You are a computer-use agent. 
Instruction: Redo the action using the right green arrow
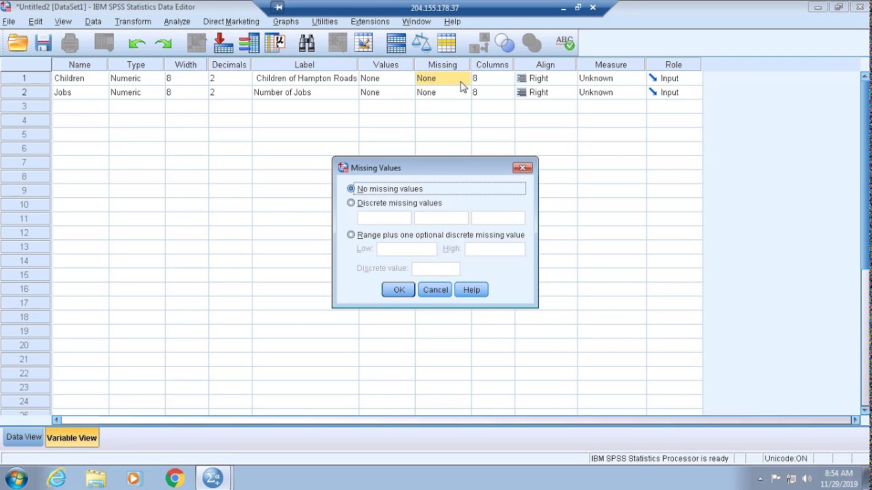[163, 44]
